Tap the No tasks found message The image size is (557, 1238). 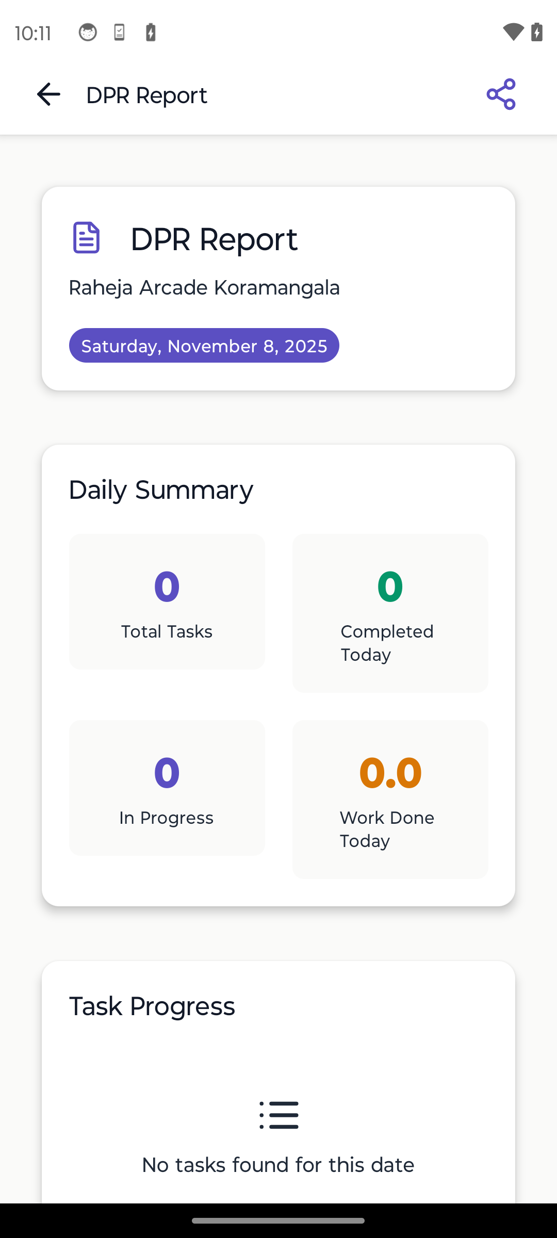278,1165
